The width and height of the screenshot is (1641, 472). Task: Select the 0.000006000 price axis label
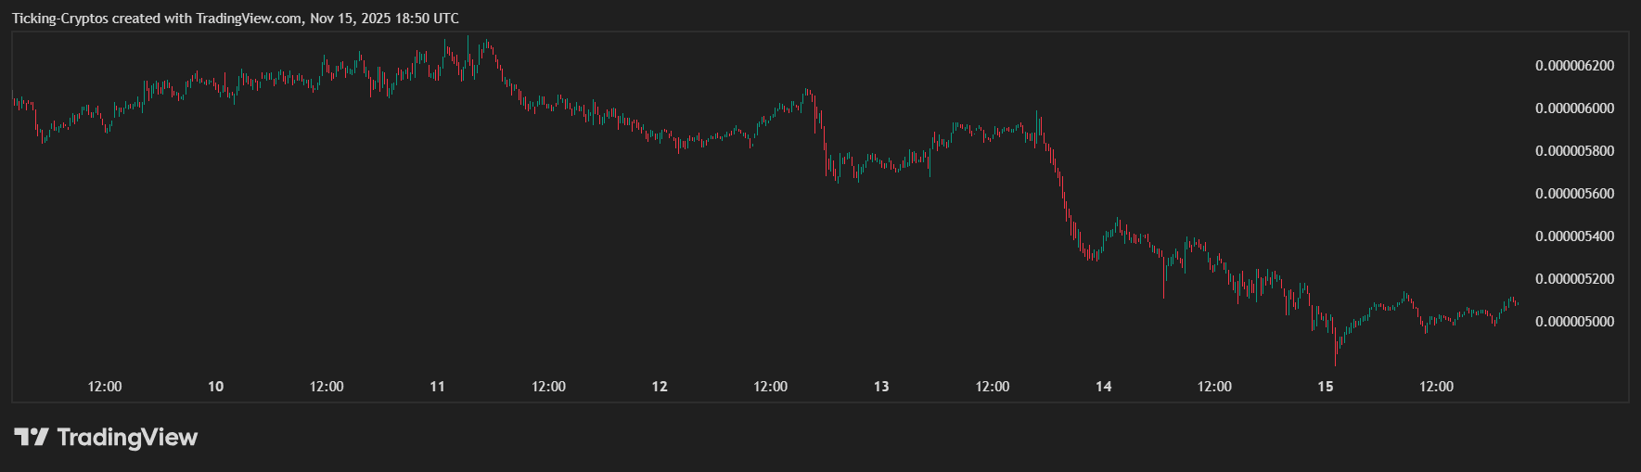(x=1574, y=108)
